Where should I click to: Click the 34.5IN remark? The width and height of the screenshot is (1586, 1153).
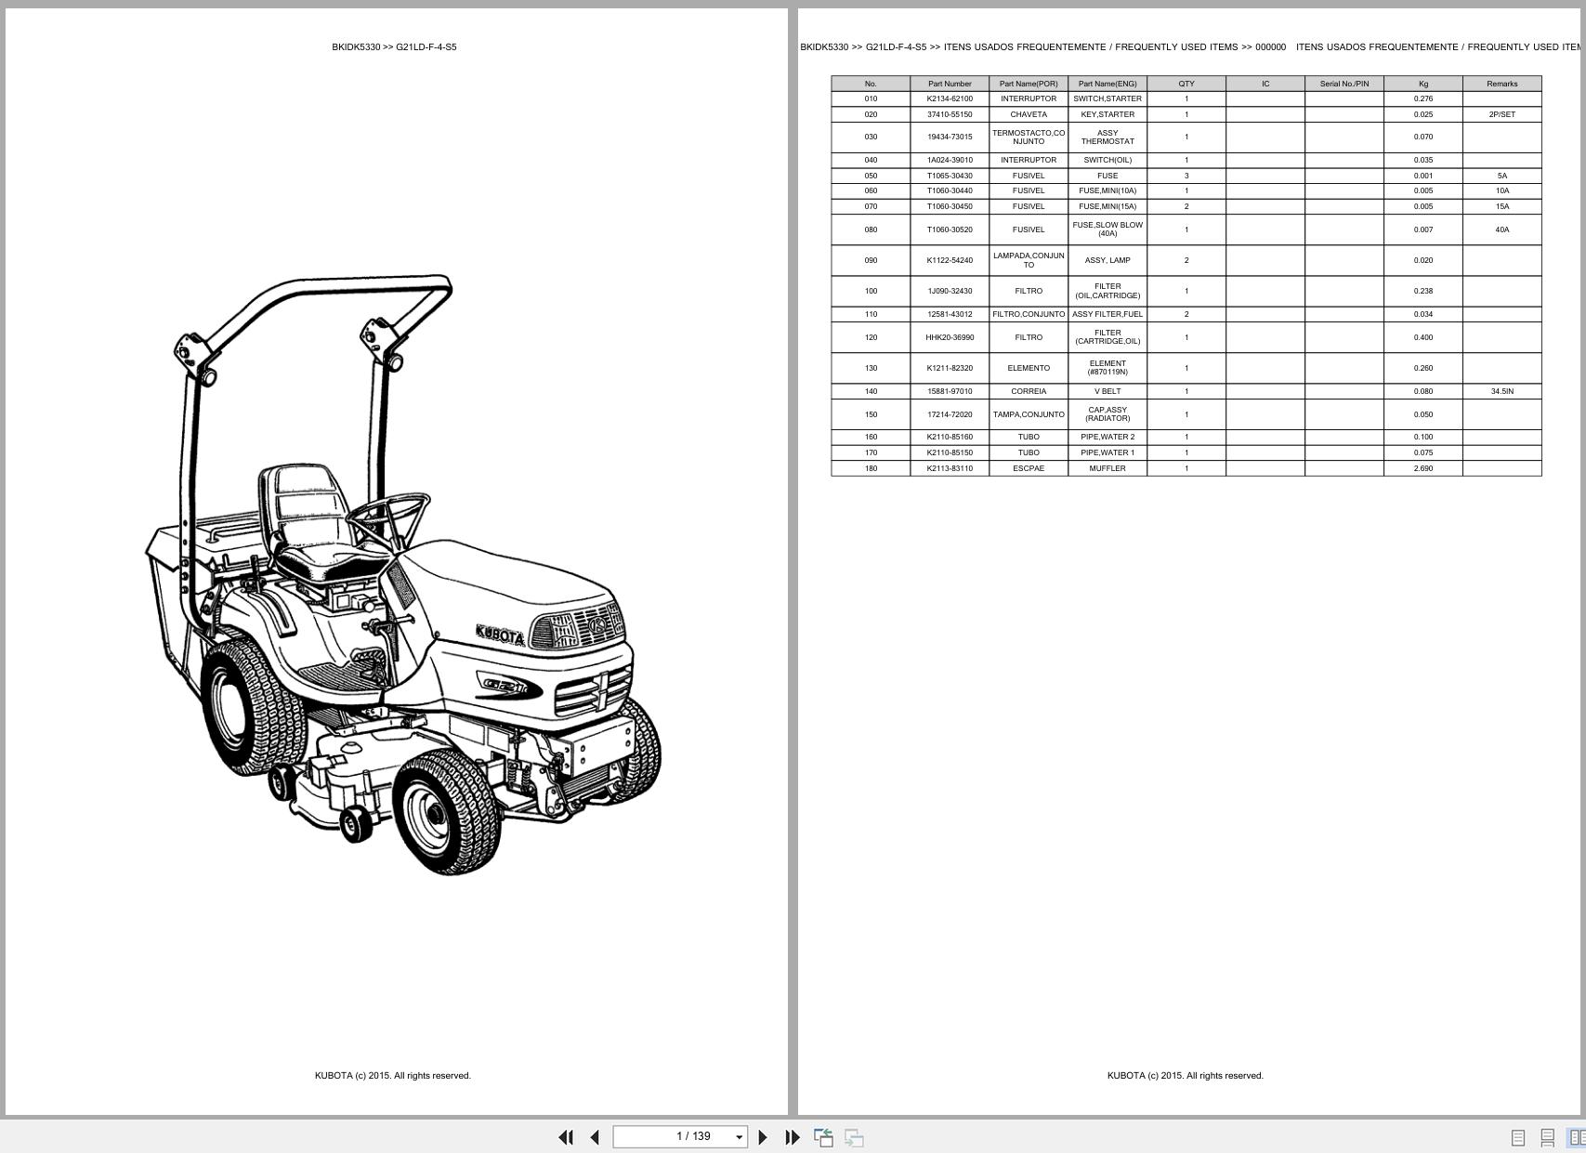click(x=1502, y=391)
